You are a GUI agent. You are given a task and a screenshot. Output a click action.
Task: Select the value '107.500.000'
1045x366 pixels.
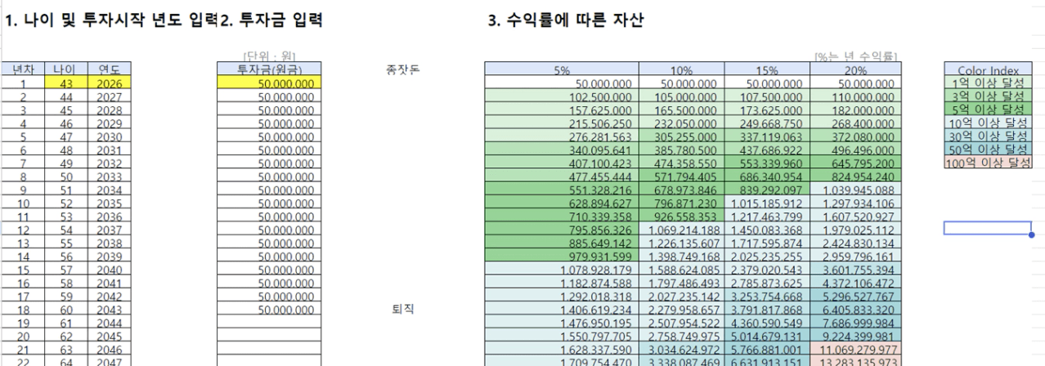point(767,96)
